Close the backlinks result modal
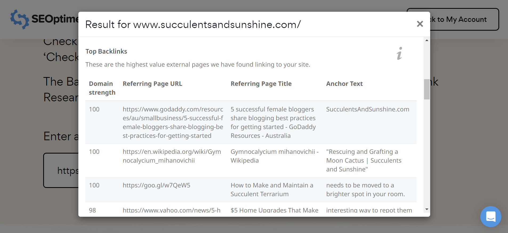The width and height of the screenshot is (508, 233). pos(420,24)
